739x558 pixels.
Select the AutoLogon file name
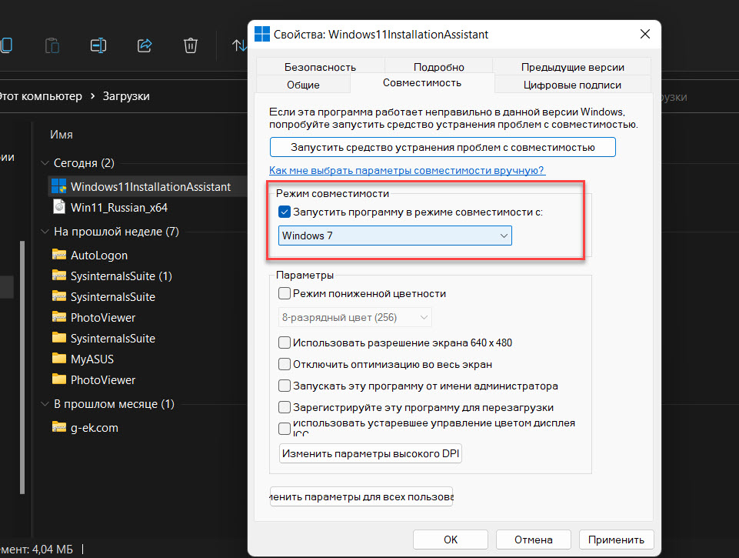[x=99, y=256]
